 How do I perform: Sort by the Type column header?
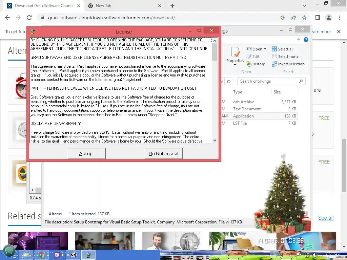click(238, 92)
